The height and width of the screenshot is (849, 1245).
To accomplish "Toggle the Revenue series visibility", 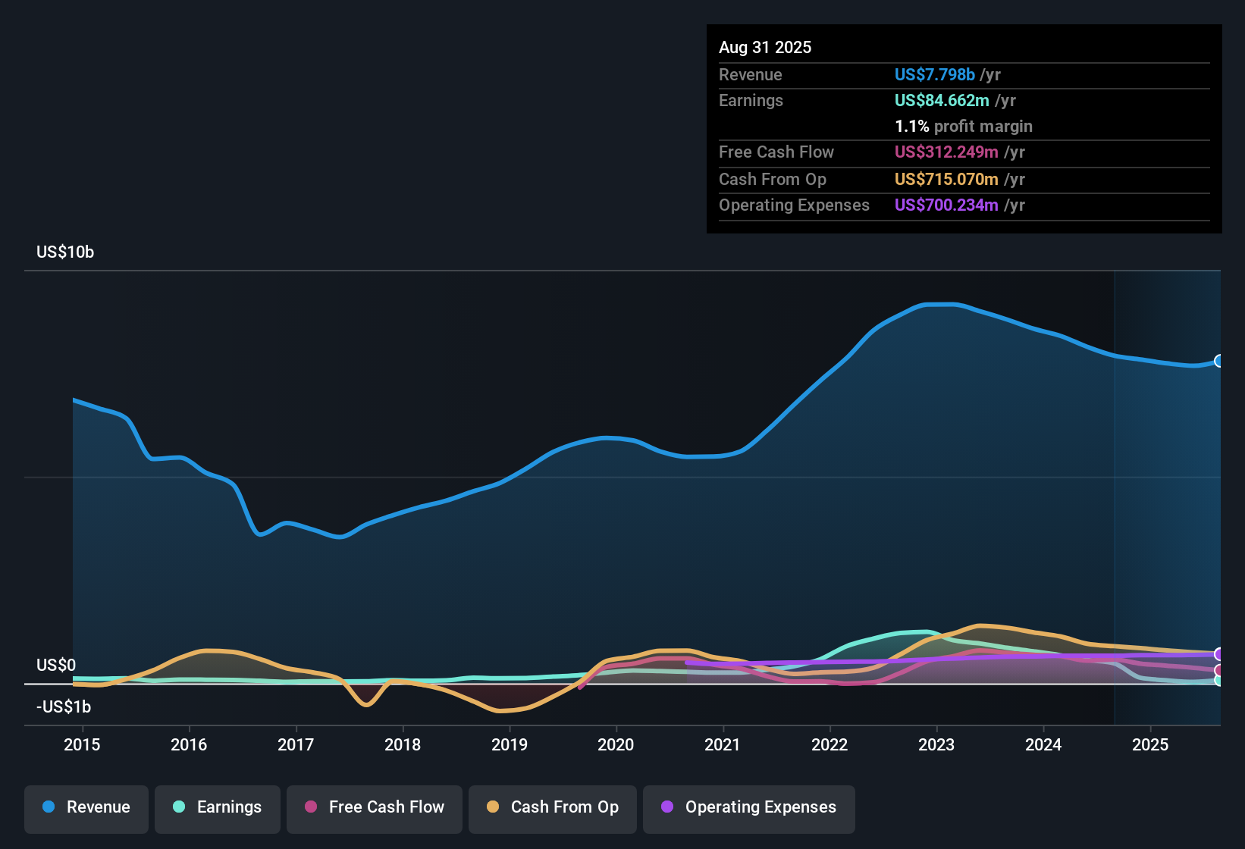I will pyautogui.click(x=86, y=808).
